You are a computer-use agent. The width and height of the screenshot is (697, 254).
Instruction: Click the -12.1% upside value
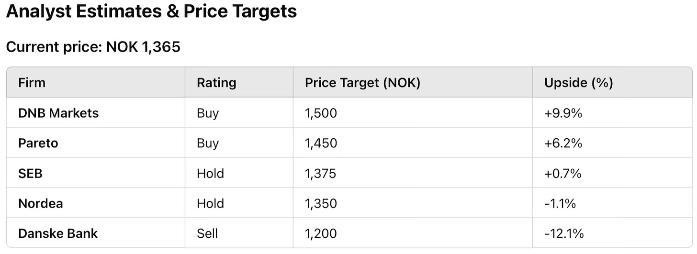click(564, 233)
